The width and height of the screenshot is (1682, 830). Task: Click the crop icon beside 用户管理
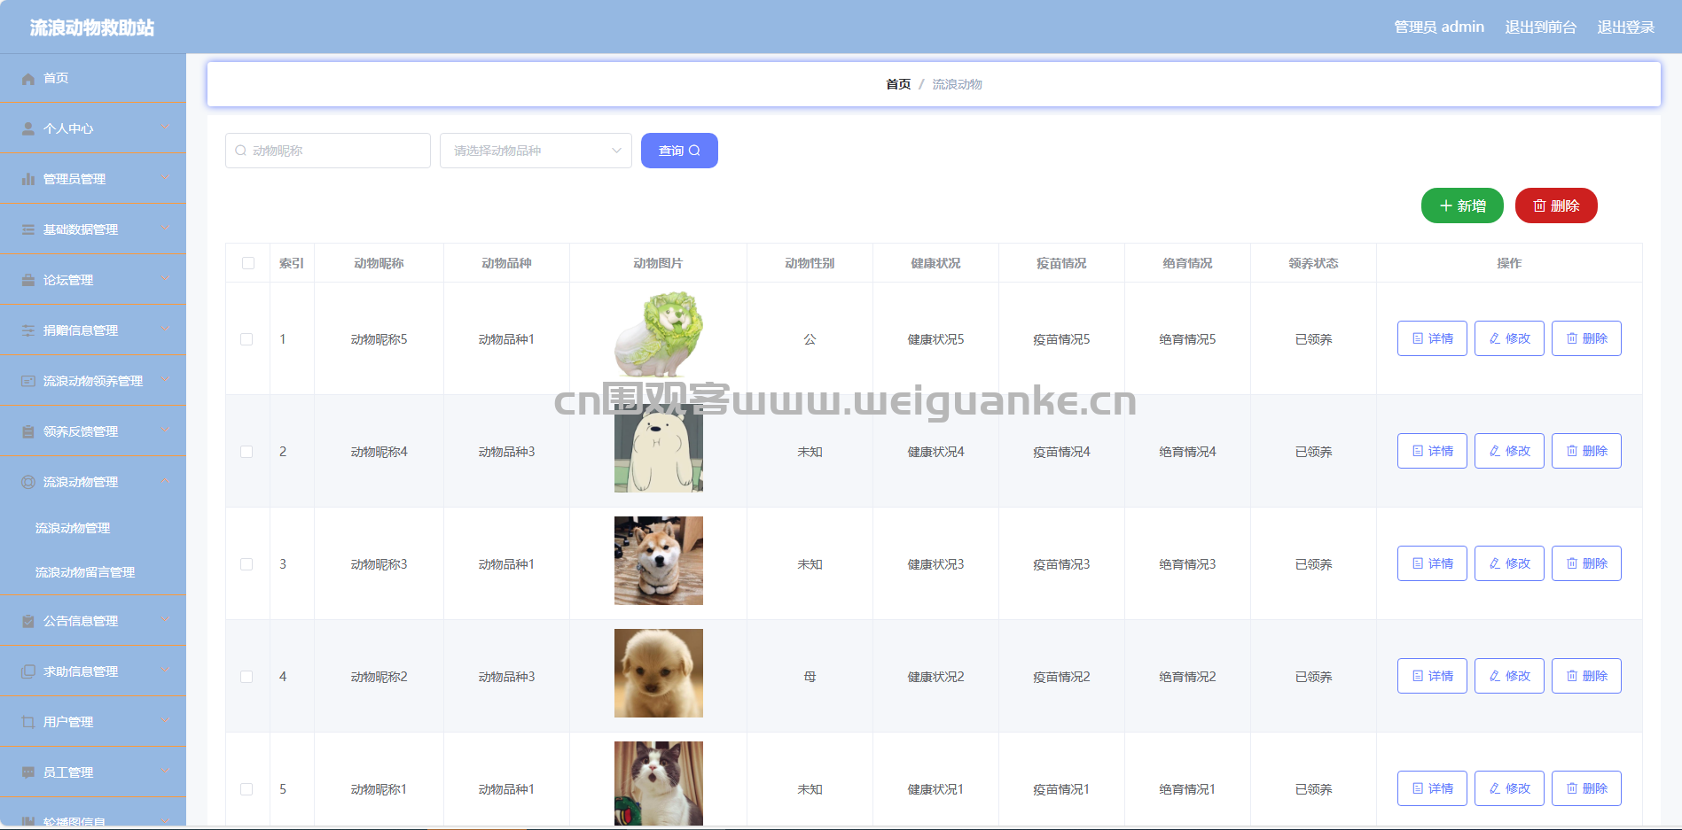pyautogui.click(x=28, y=723)
